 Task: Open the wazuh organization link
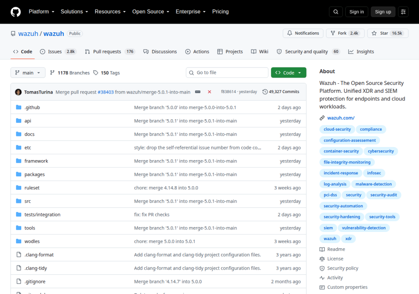28,33
